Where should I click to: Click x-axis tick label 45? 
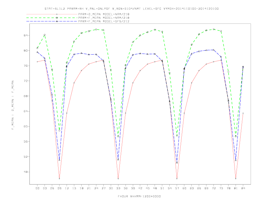(x=148, y=188)
